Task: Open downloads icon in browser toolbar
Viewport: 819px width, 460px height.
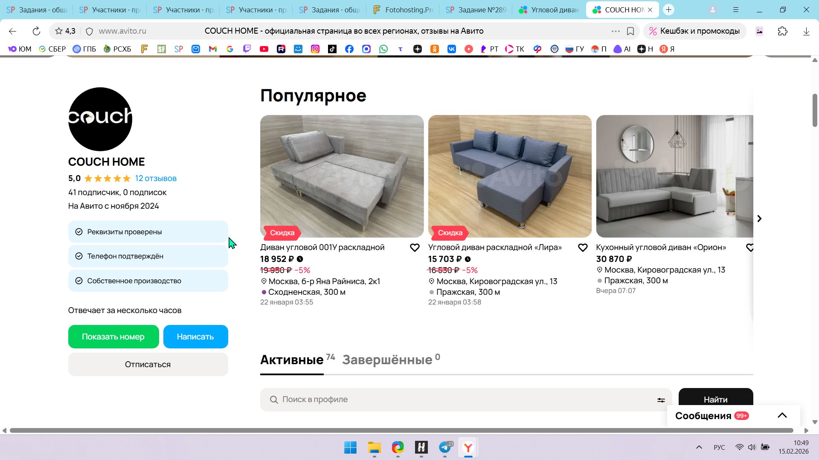Action: click(x=806, y=31)
